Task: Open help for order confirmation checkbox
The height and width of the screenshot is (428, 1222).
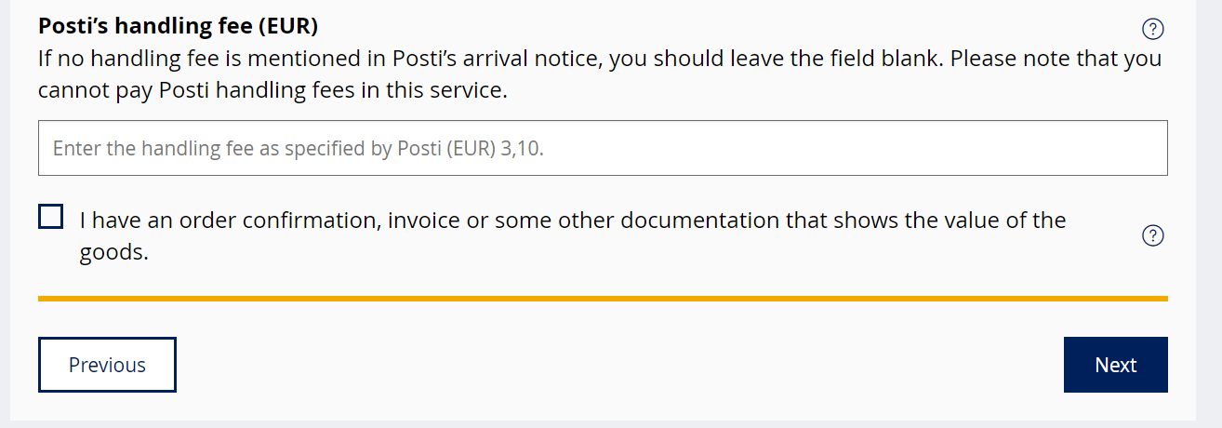Action: (1152, 235)
